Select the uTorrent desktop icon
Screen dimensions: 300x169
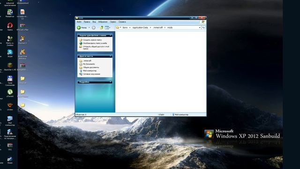[10, 93]
